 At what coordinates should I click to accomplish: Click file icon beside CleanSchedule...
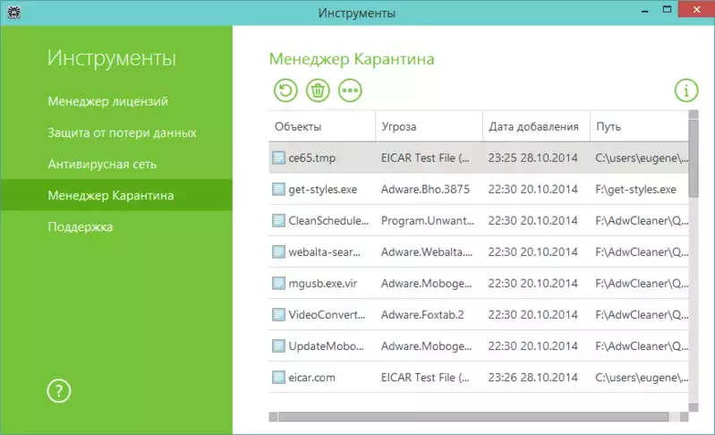(278, 221)
